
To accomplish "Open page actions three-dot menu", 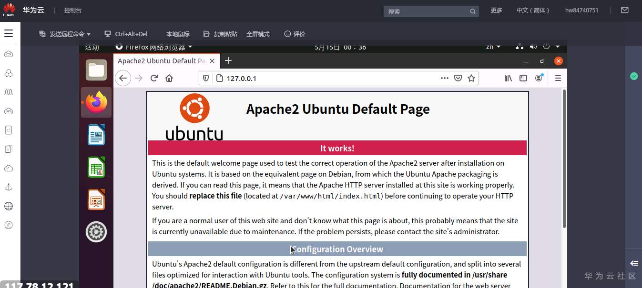I will tap(445, 78).
